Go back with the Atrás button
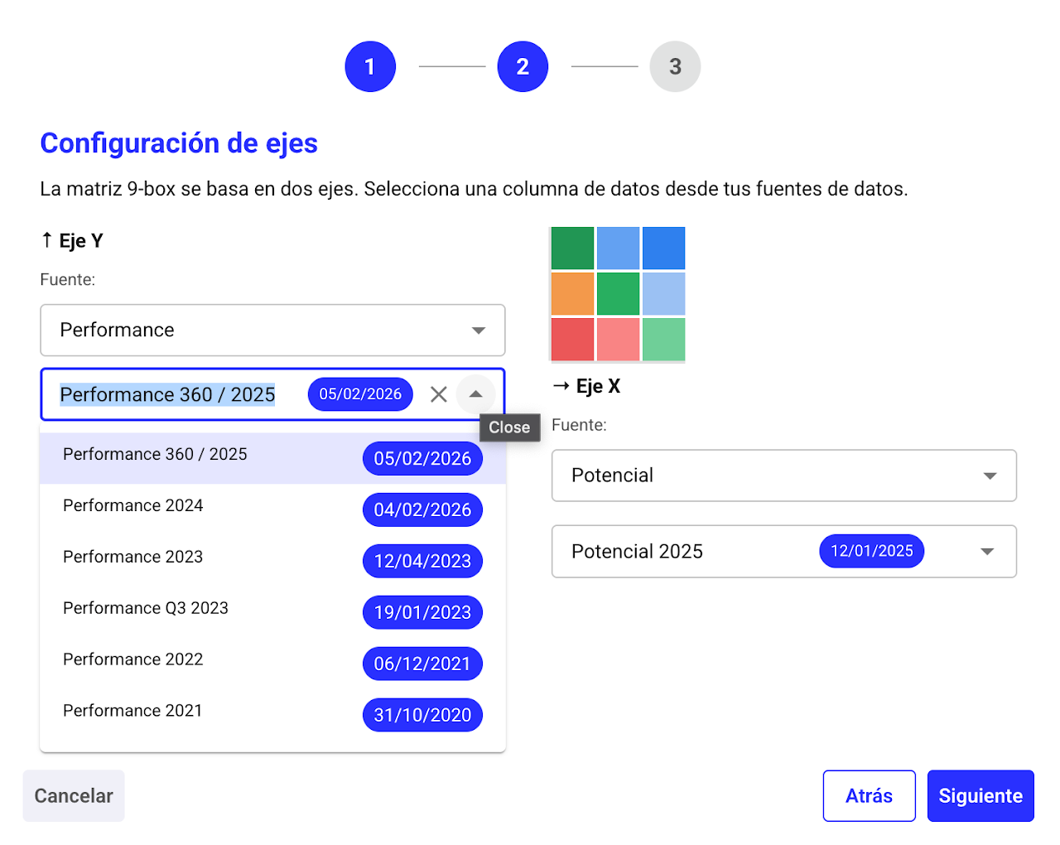 [869, 796]
